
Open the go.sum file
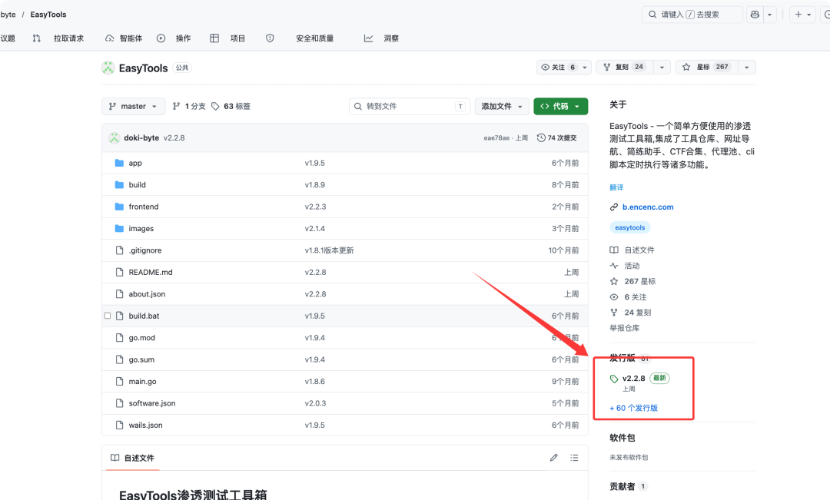pos(141,359)
